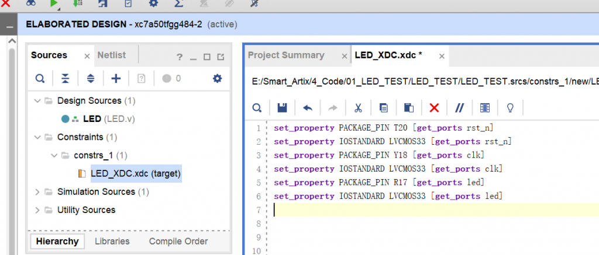The height and width of the screenshot is (255, 599).
Task: Open Sources panel settings gear
Action: [x=217, y=78]
